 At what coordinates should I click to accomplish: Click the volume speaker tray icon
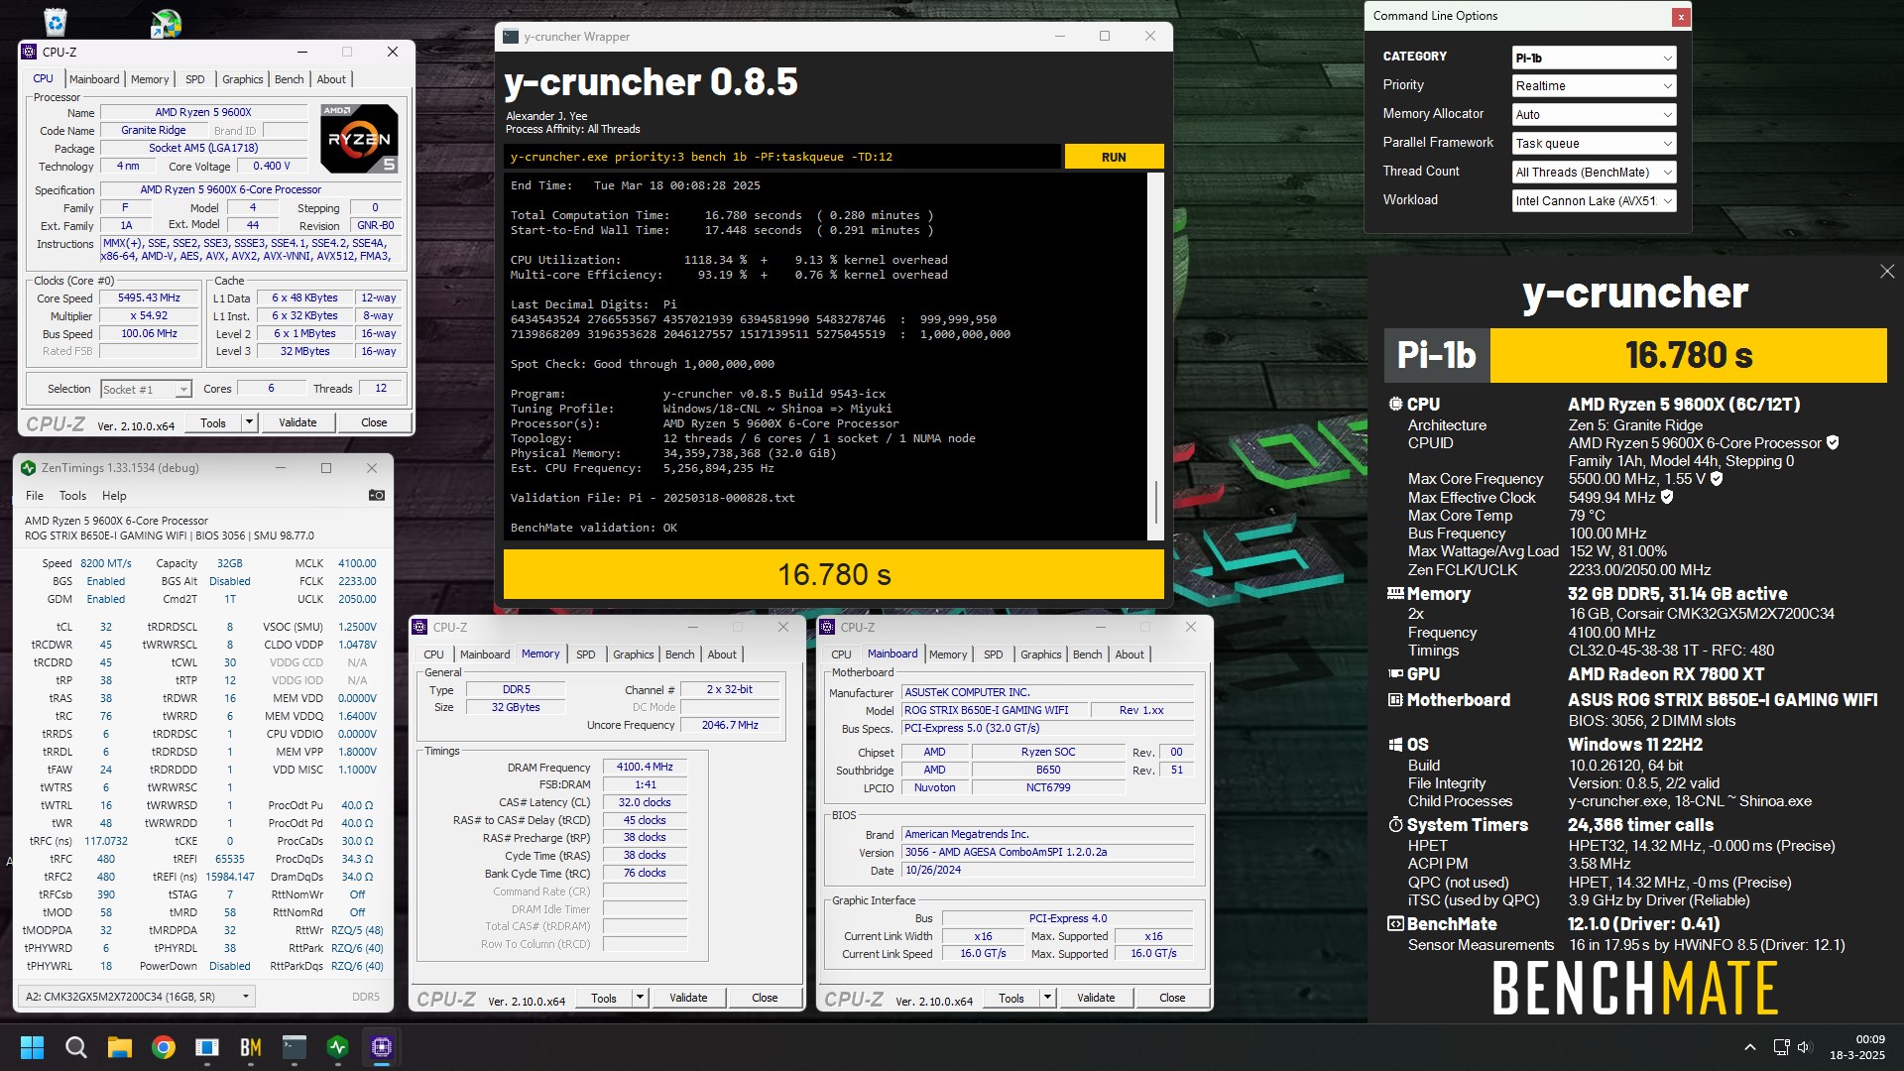(x=1804, y=1047)
